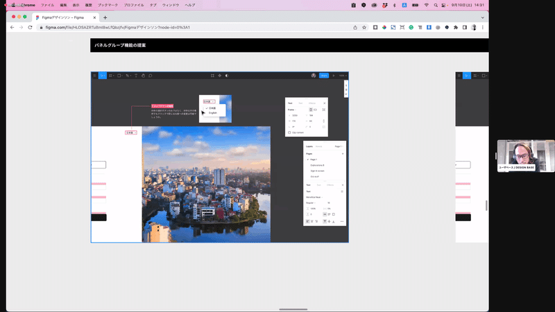Toggle text align right in Text panel
The height and width of the screenshot is (312, 555).
pos(316,221)
